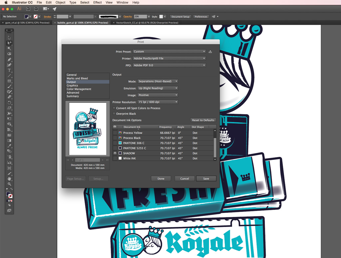The height and width of the screenshot is (258, 341).
Task: Open the Print Preset dropdown
Action: click(x=169, y=51)
